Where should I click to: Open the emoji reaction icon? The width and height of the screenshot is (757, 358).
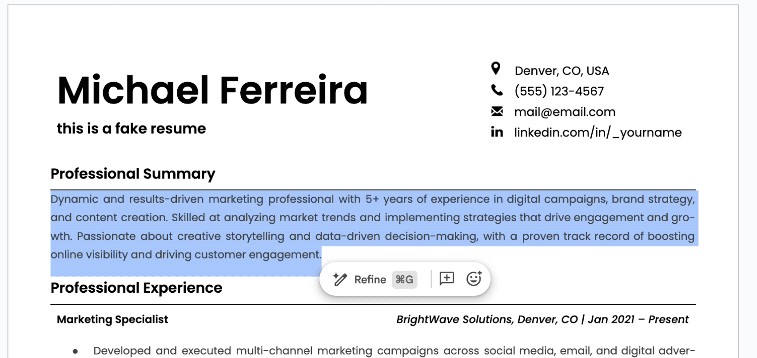click(474, 278)
